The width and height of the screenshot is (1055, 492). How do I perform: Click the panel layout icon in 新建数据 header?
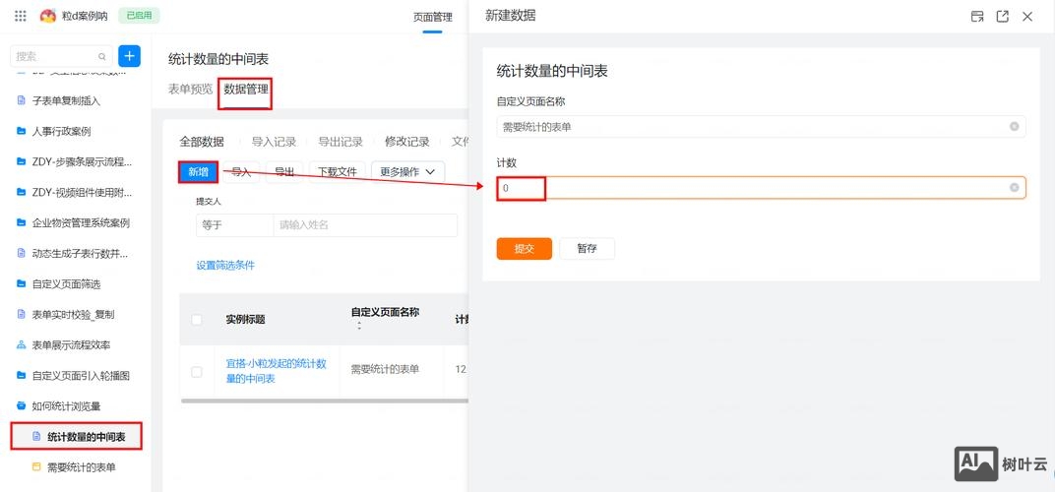click(x=977, y=16)
